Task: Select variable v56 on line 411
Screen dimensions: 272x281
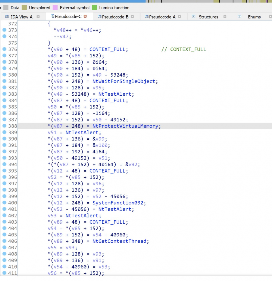Action: (x=52, y=273)
